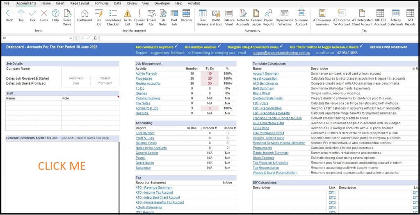Image resolution: width=420 pixels, height=215 pixels.
Task: Click the Insert Function fx button
Action: [x=95, y=38]
